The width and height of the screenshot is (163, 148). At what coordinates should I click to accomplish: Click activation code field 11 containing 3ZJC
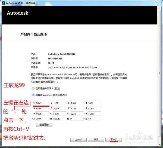pyautogui.click(x=77, y=114)
